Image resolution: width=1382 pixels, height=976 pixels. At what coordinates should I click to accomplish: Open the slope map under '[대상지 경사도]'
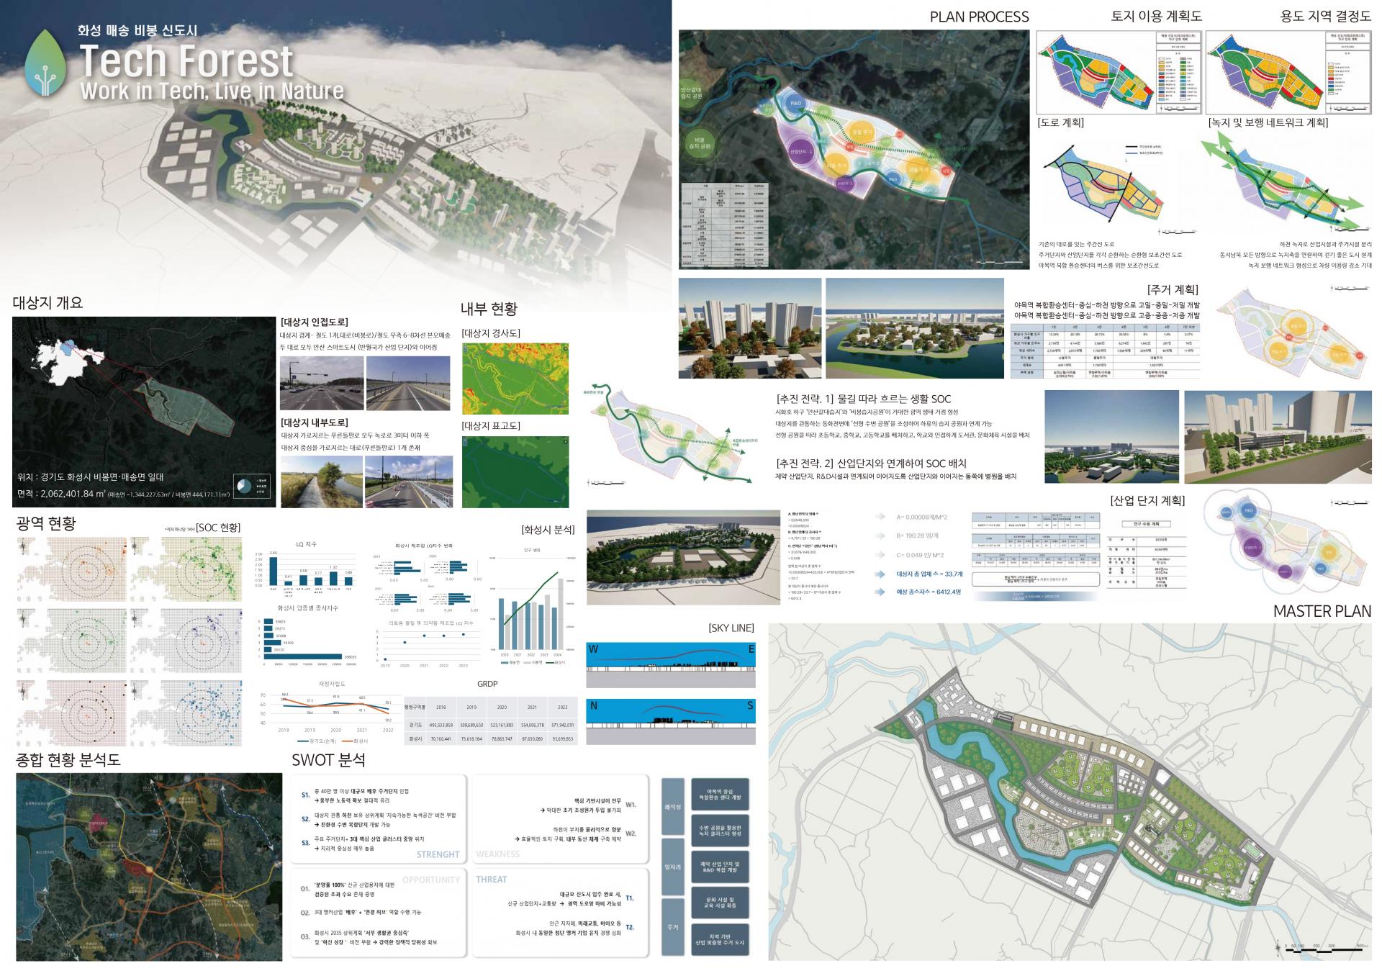(x=515, y=379)
